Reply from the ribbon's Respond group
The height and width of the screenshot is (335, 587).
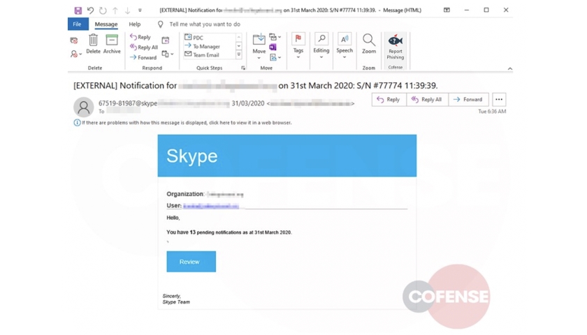[x=140, y=37]
